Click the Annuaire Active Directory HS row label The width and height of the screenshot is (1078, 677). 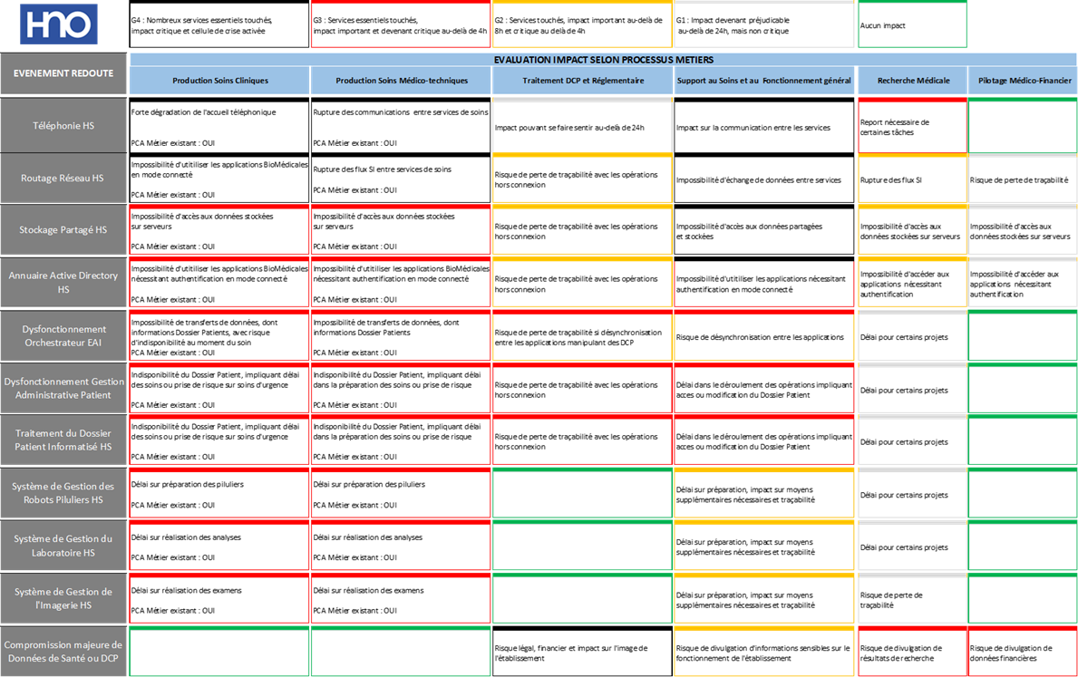63,282
